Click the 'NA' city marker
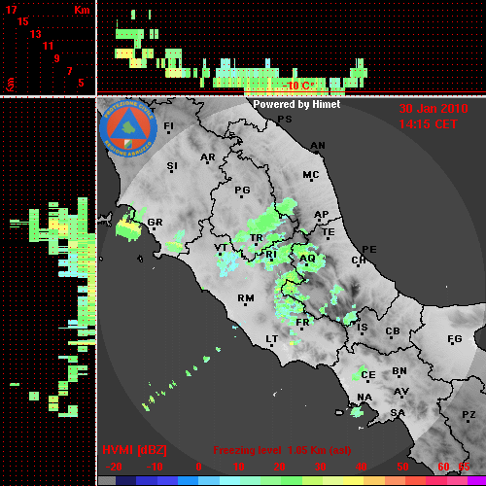This screenshot has width=486, height=486. coord(364,398)
